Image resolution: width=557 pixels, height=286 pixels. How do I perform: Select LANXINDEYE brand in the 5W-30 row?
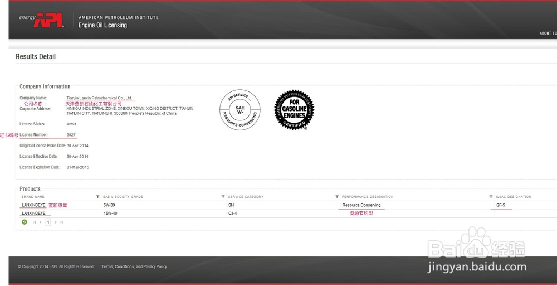point(34,205)
